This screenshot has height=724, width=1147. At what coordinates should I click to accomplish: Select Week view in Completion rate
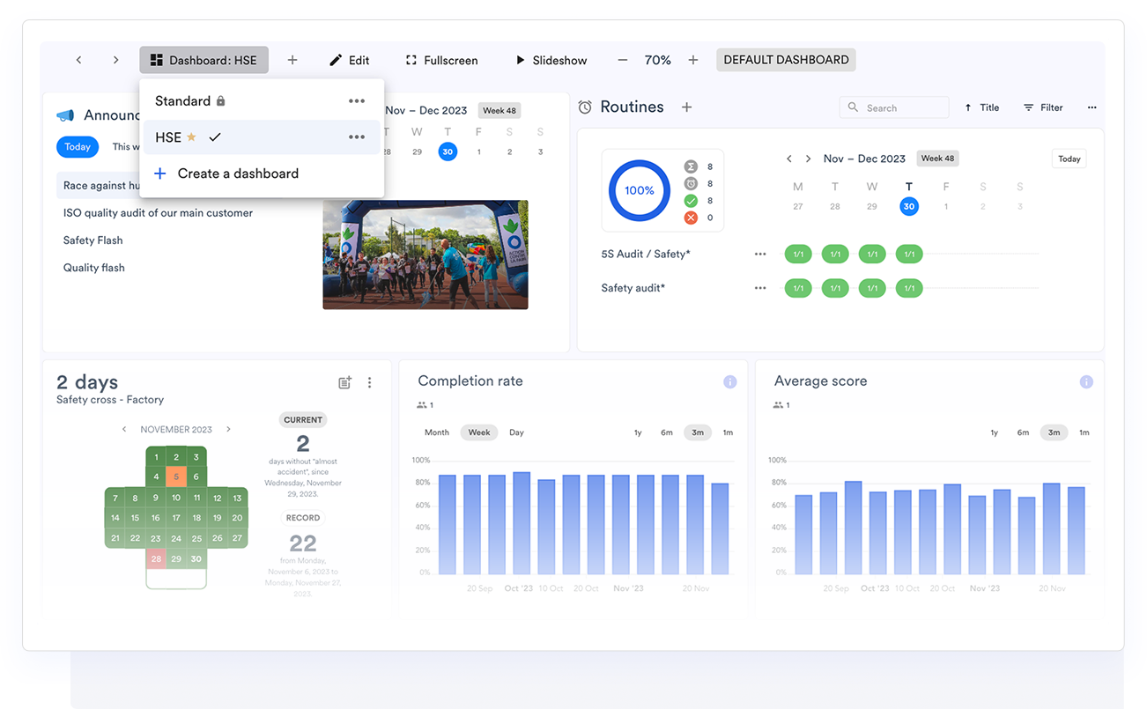tap(479, 432)
